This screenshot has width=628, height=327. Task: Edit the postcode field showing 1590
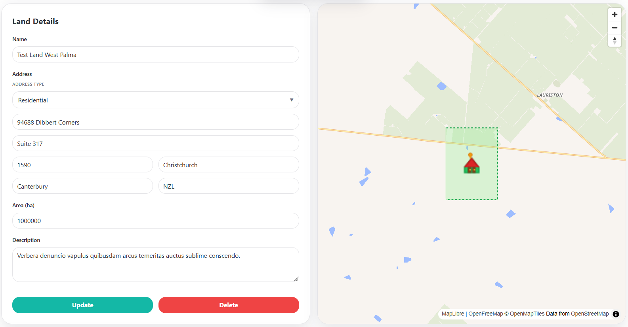[x=82, y=165]
